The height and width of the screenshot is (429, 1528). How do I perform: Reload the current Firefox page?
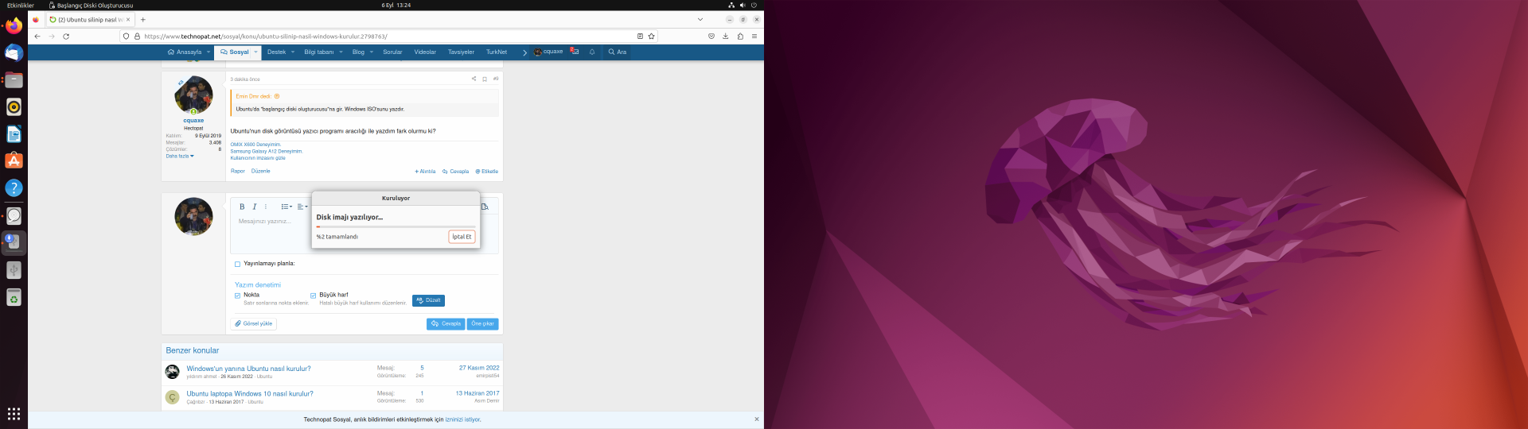tap(66, 36)
